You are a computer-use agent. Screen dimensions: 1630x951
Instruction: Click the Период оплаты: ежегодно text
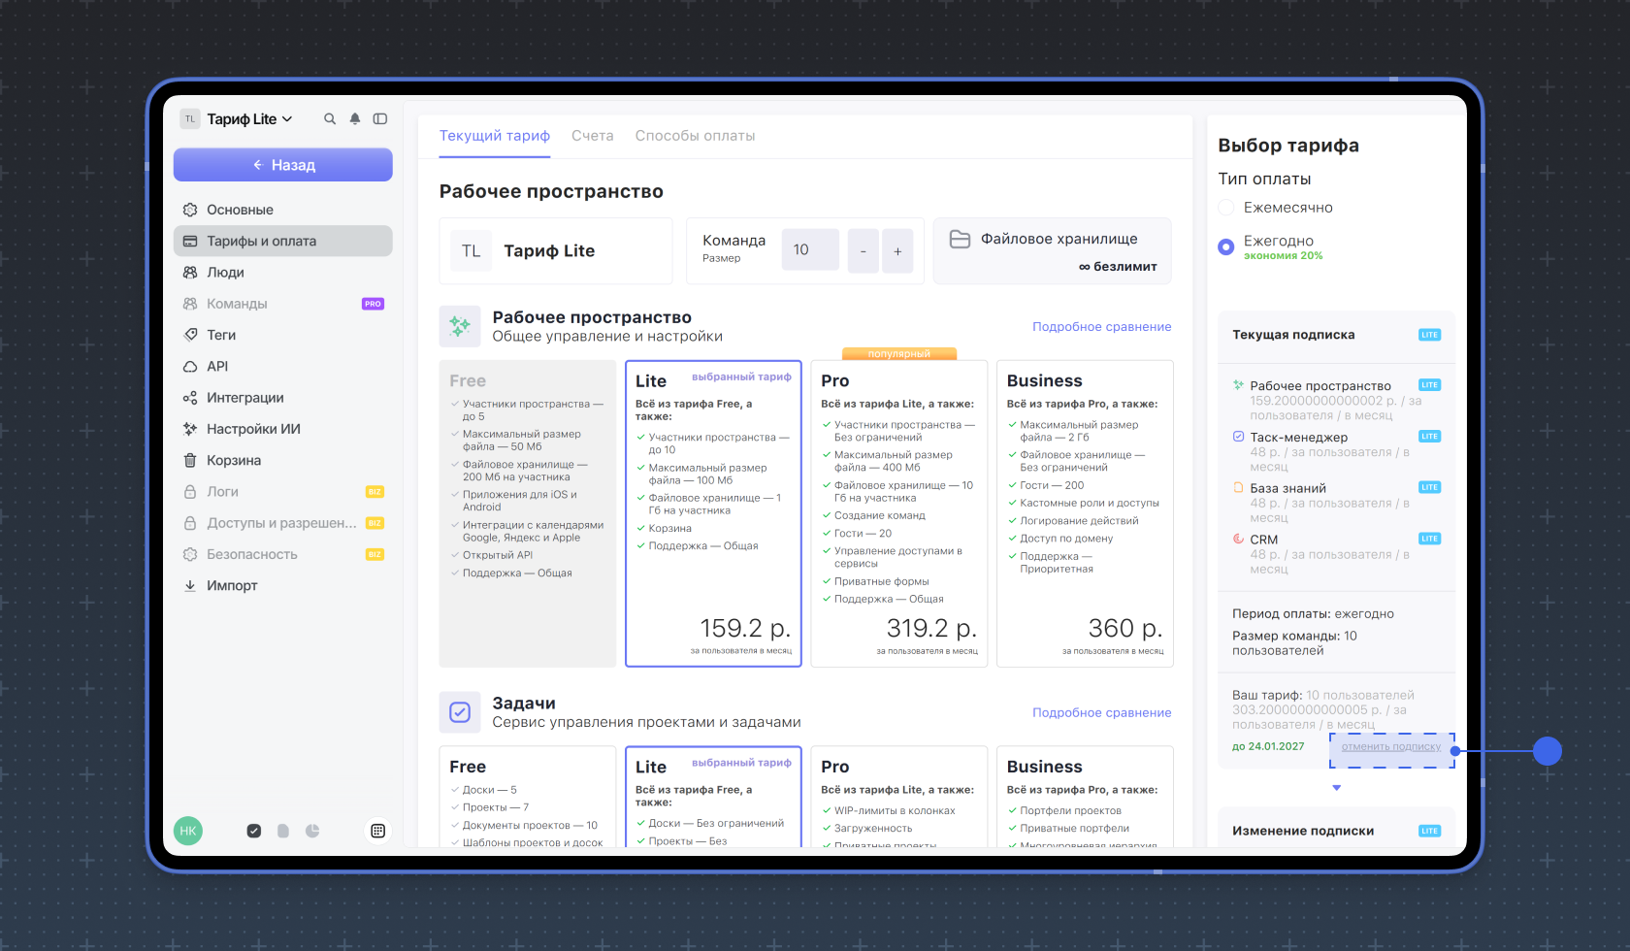pos(1313,614)
